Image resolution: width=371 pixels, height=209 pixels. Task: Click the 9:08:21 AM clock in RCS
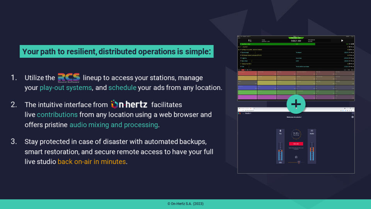point(296,41)
